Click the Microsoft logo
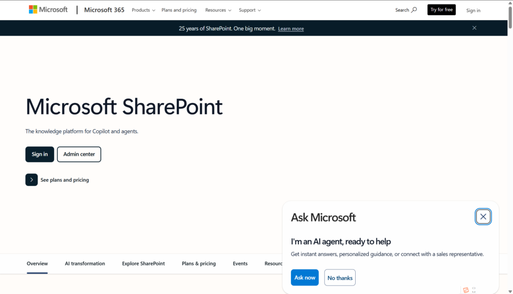This screenshot has width=513, height=294. pos(48,10)
